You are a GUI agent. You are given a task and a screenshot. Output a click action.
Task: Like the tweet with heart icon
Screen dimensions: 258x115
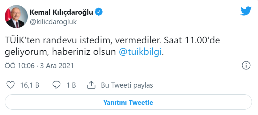tap(10, 85)
